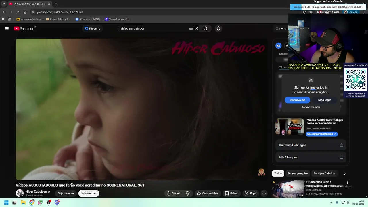Like the video with the 3,6 mil thumbs up
This screenshot has width=368, height=207.
point(173,193)
